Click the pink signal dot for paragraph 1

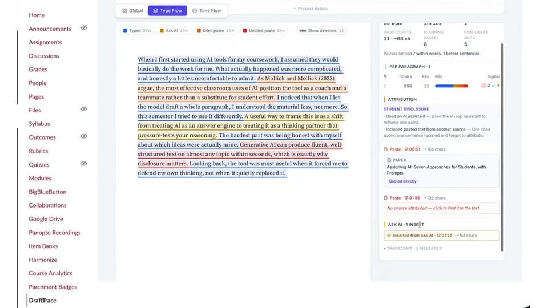(483, 86)
